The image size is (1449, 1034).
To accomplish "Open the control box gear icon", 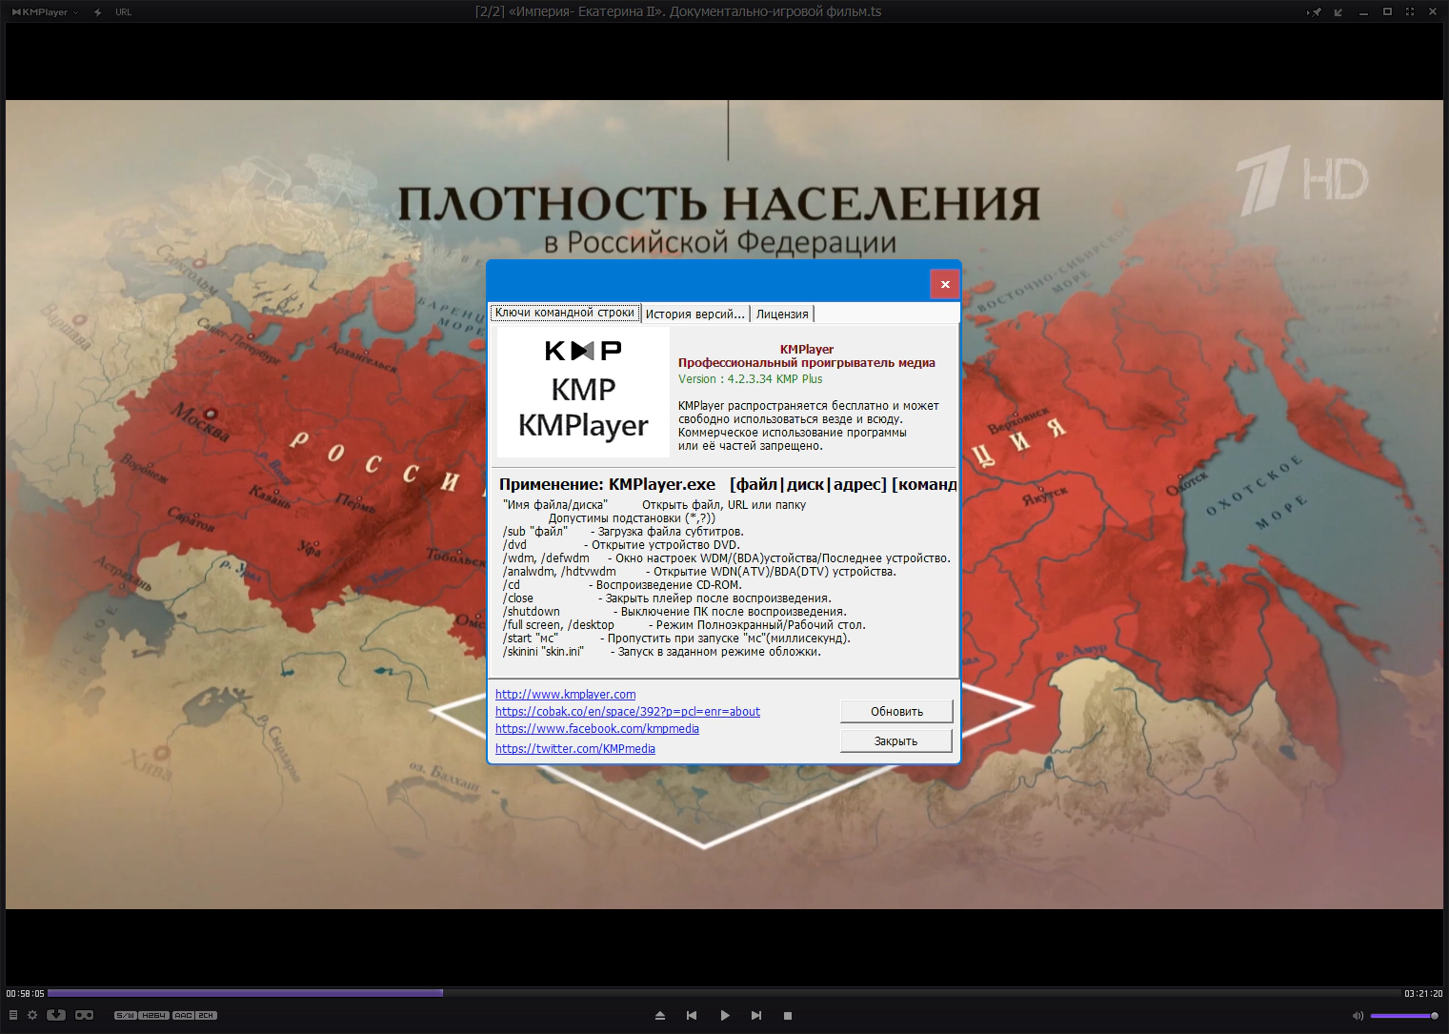I will (32, 1015).
